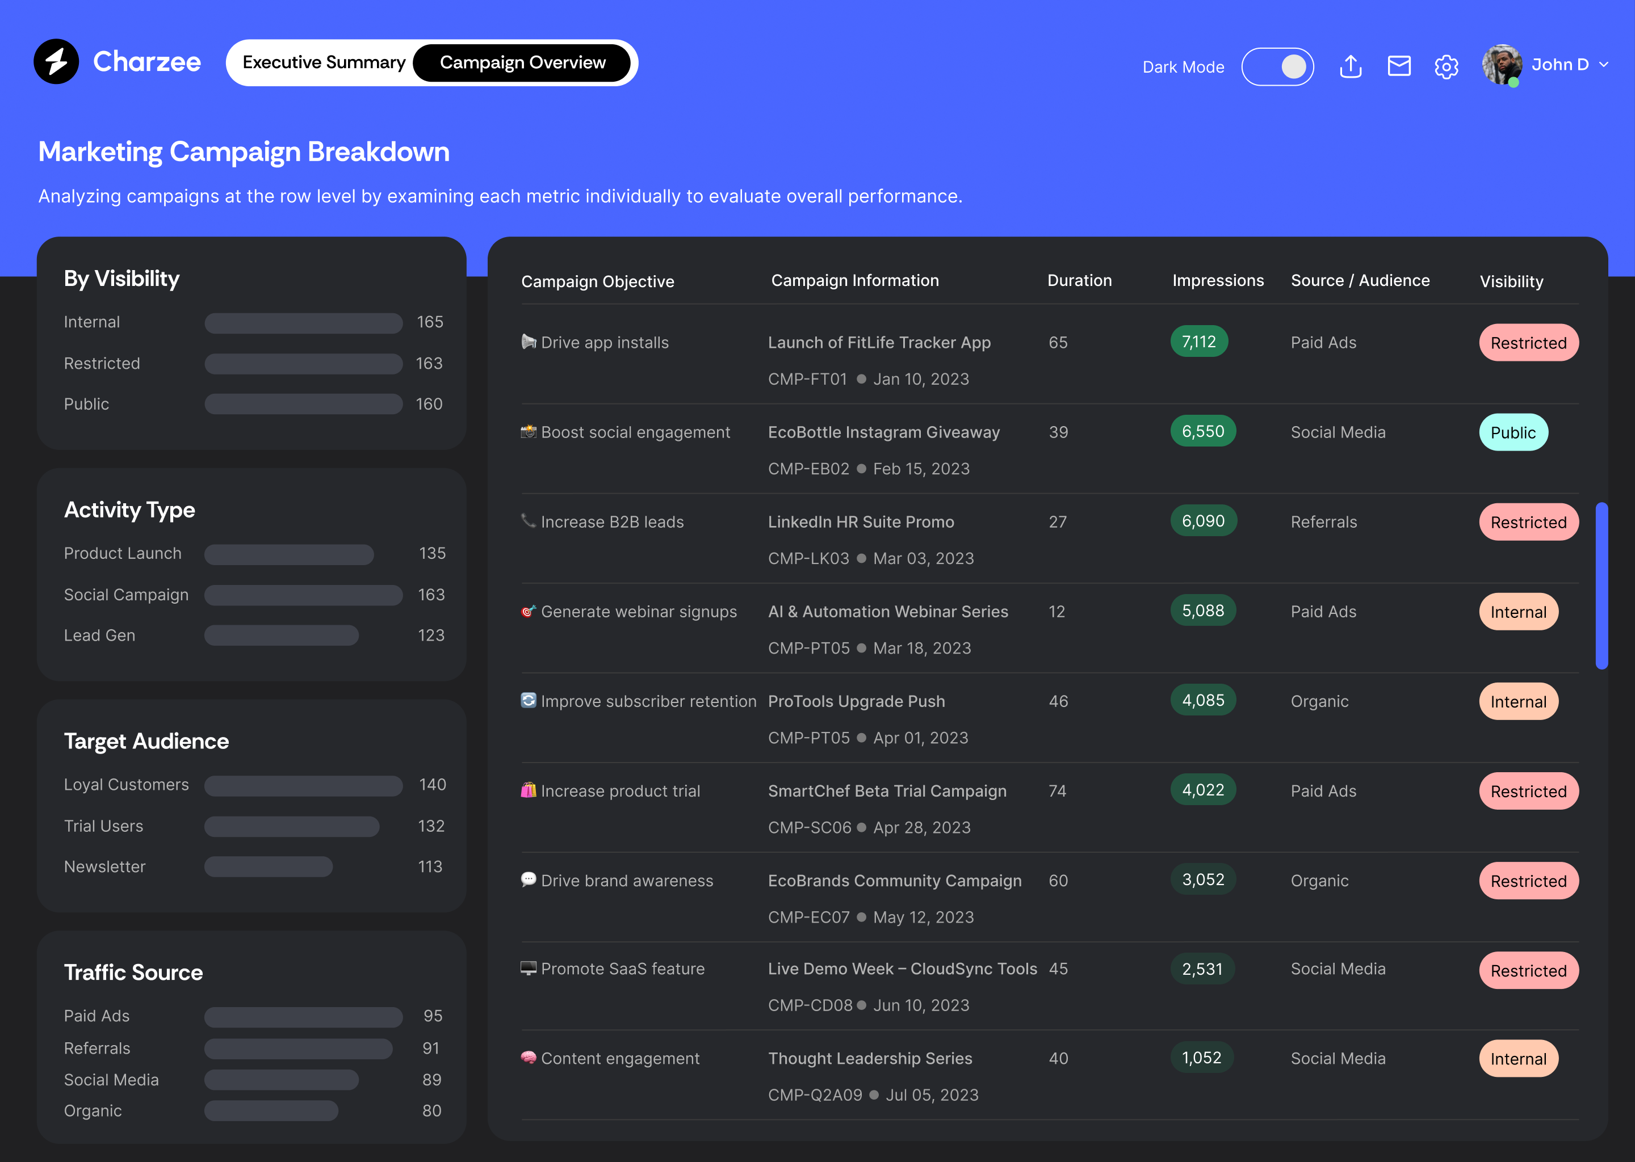
Task: Toggle the Dark Mode switch
Action: pyautogui.click(x=1277, y=66)
